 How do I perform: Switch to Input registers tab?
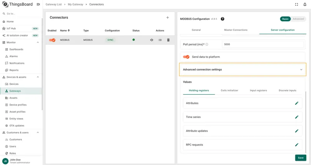(x=259, y=90)
